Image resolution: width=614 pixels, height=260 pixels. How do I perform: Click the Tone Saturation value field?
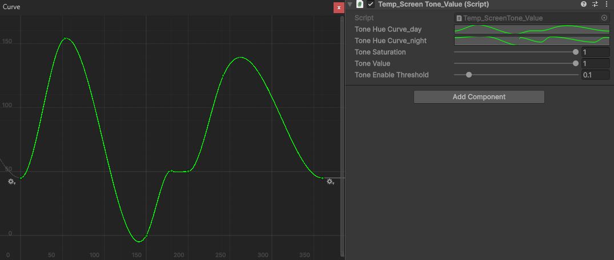[595, 52]
